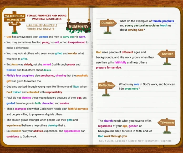Viewport: 183px width, 153px height.
Task: Click the footer 'SSQ4 2026, Lesson 4 Notes: New Testament Prophets'
Action: [135, 141]
